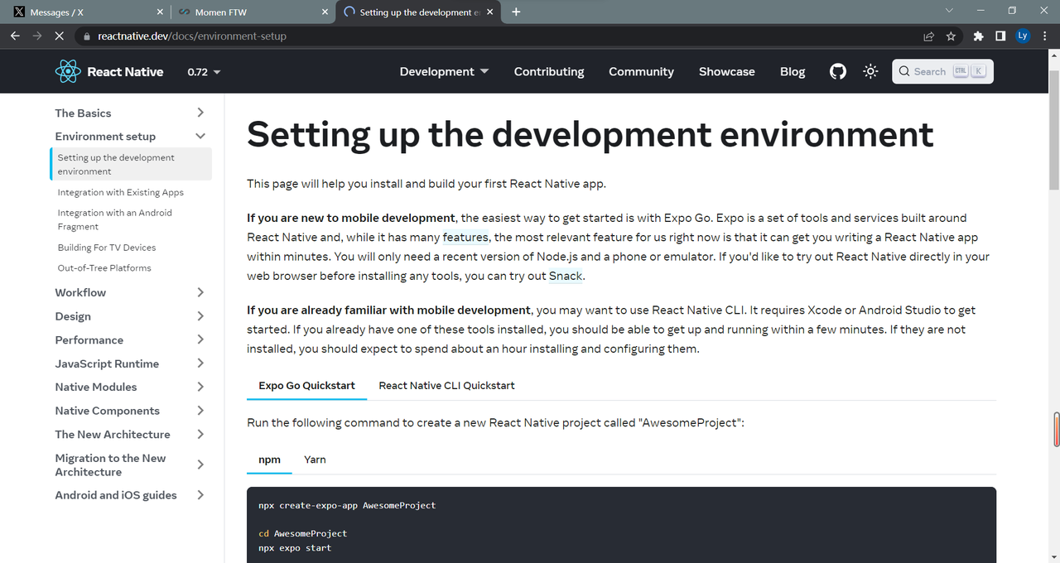The image size is (1060, 563).
Task: Close the Messages / X tab
Action: coord(160,12)
